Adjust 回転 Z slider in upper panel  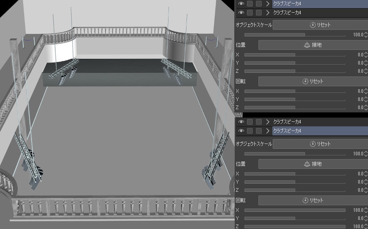pyautogui.click(x=295, y=108)
